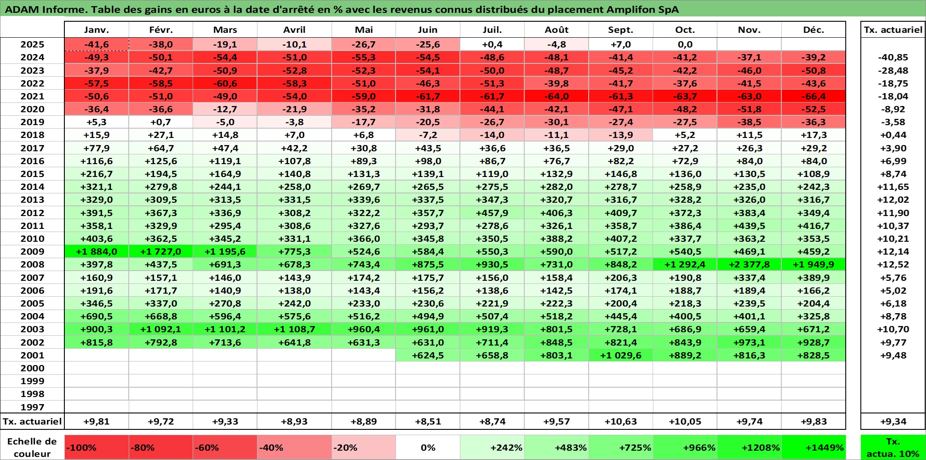This screenshot has height=460, width=926.
Task: Click cell value +1 029,6
Action: click(621, 355)
